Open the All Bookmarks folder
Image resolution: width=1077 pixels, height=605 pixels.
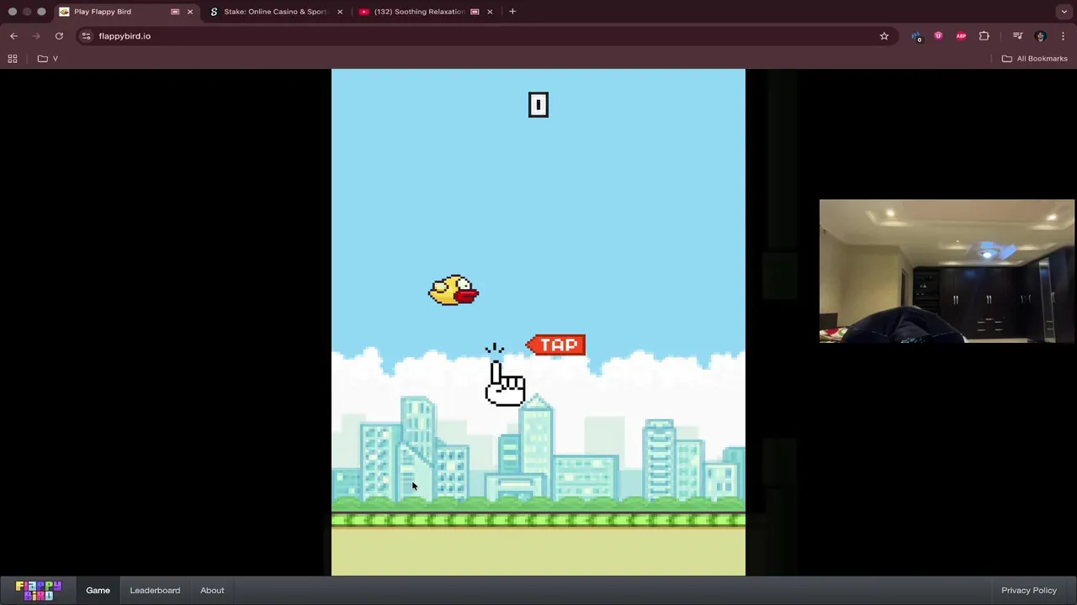(x=1035, y=59)
